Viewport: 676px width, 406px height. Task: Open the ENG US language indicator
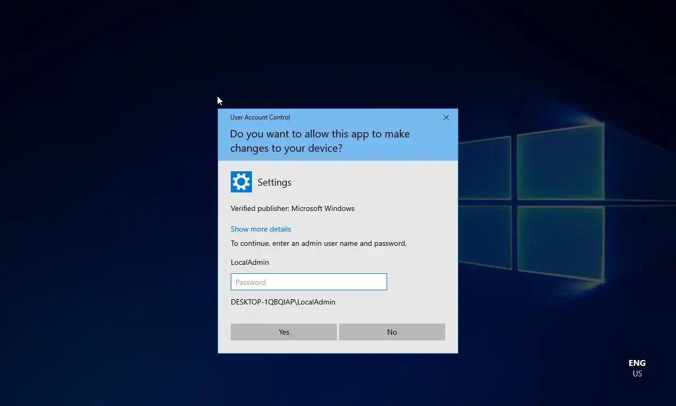tap(637, 368)
